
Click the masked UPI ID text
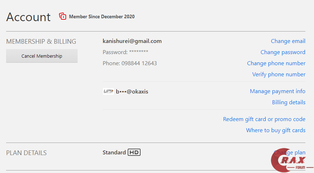(x=132, y=92)
